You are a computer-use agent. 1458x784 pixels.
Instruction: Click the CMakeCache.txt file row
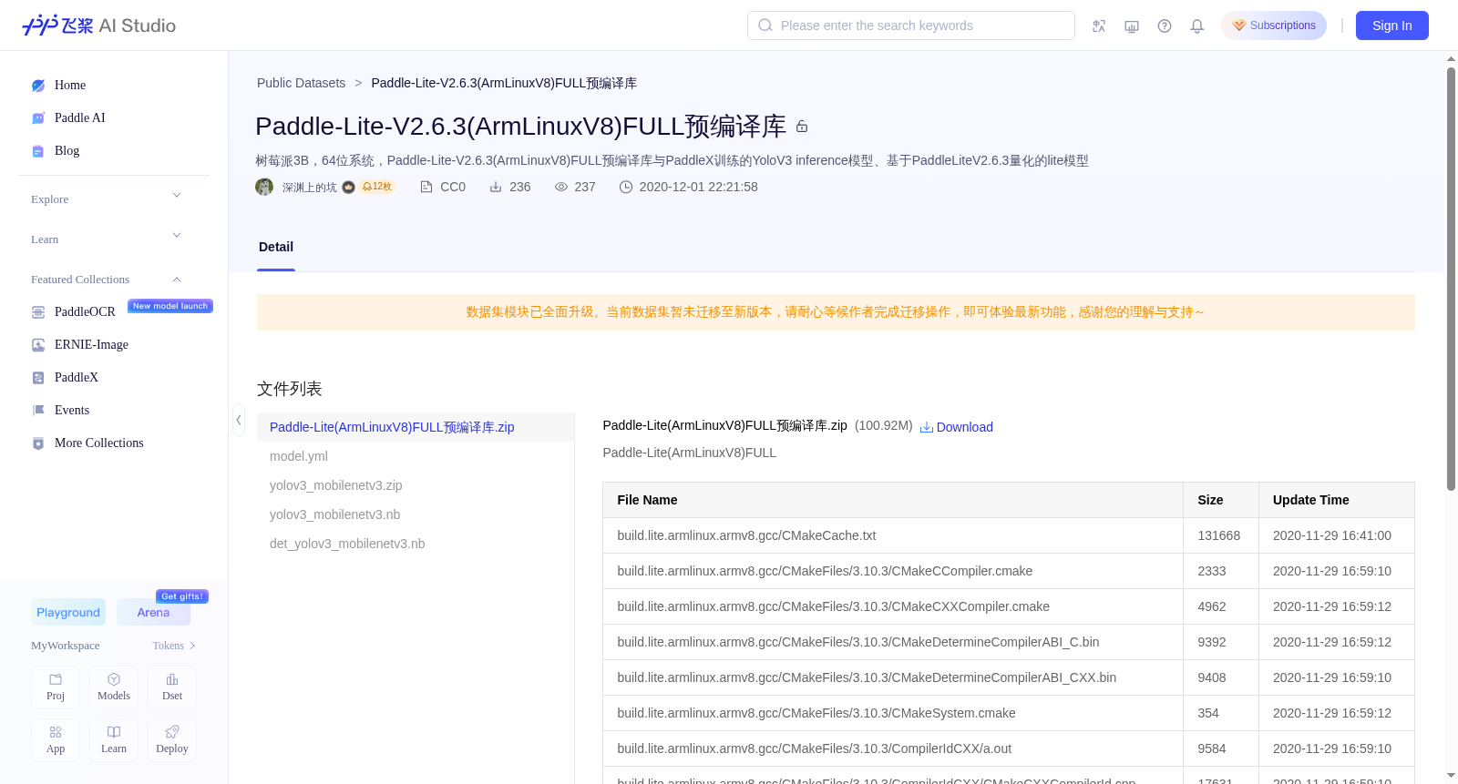1008,535
